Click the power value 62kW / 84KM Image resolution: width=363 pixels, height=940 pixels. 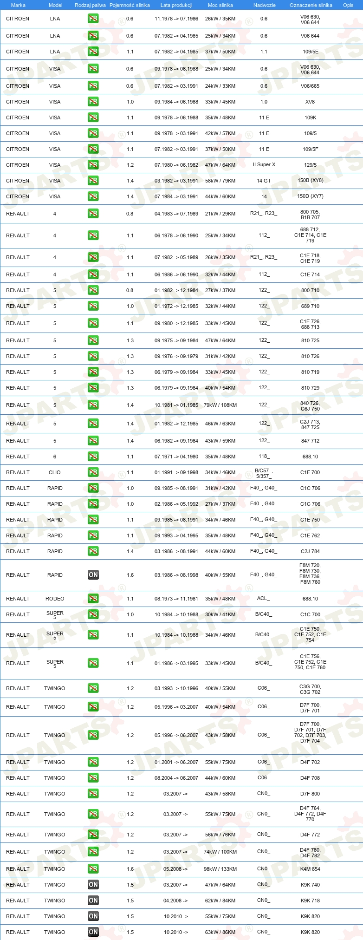(220, 901)
